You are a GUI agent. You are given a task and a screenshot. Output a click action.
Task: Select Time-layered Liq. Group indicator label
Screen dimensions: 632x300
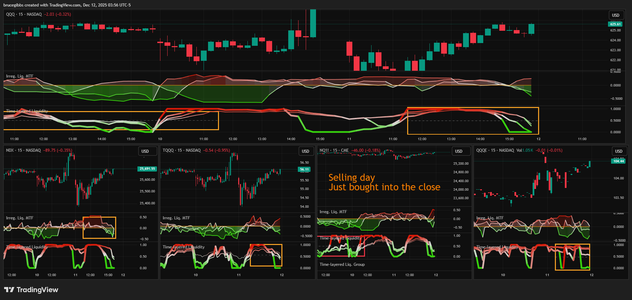[x=342, y=264]
